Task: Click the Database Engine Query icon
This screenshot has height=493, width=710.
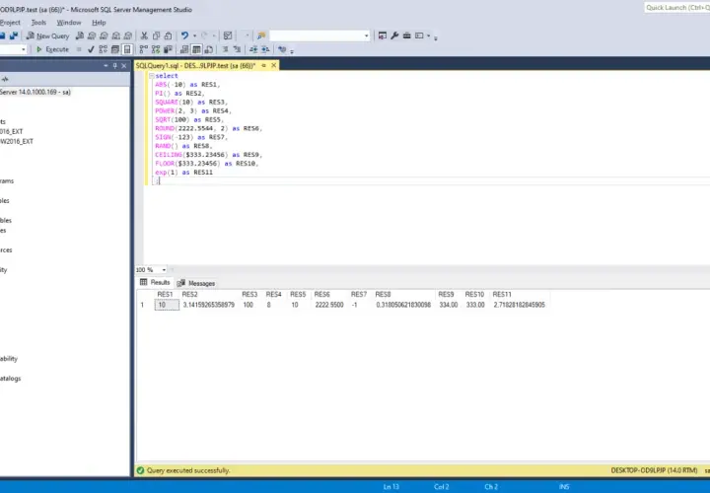Action: pyautogui.click(x=80, y=35)
